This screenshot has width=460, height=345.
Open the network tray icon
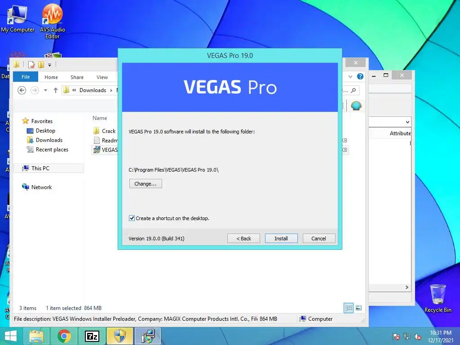[x=407, y=336]
